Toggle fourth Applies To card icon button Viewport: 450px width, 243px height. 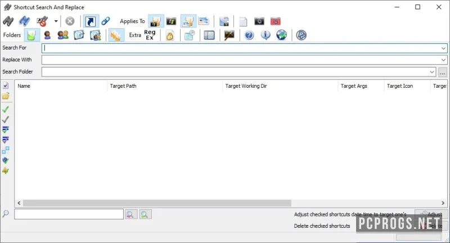coord(204,21)
